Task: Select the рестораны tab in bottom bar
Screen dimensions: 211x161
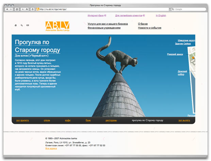Action: [x=111, y=120]
